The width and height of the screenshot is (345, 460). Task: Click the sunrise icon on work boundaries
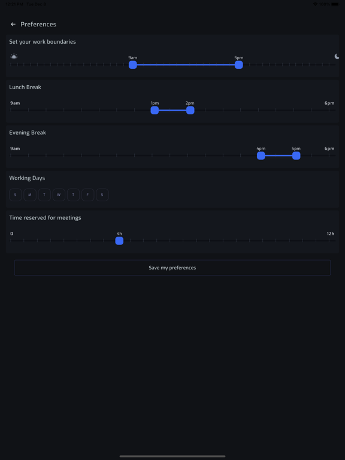click(x=14, y=56)
